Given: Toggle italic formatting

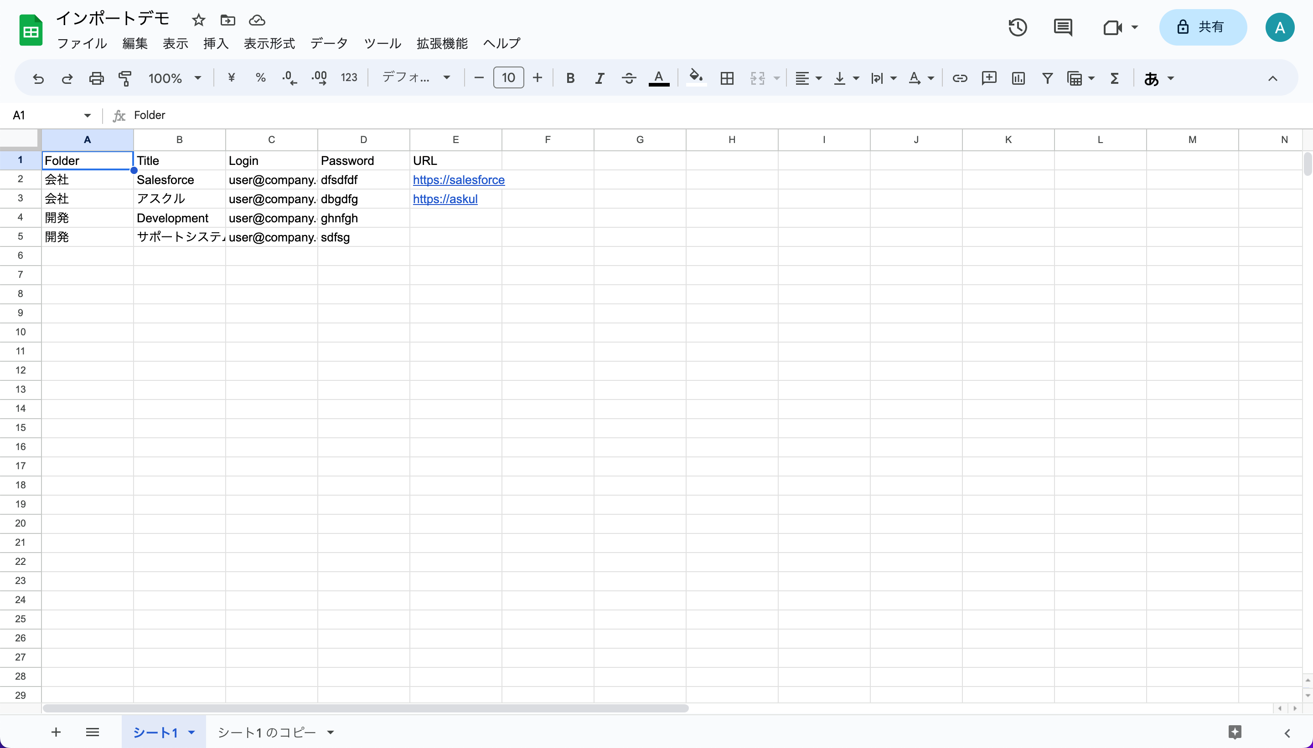Looking at the screenshot, I should [600, 78].
